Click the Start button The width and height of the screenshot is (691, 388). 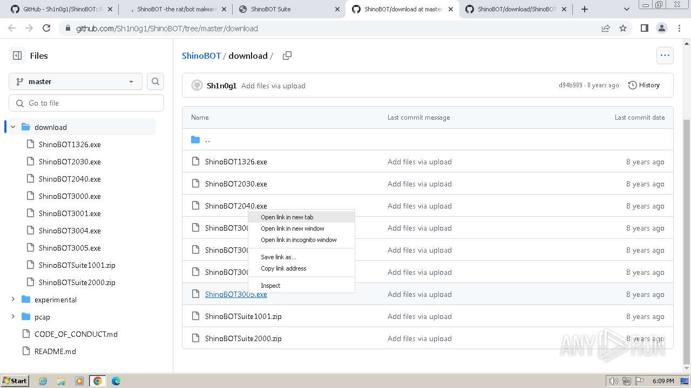point(15,381)
